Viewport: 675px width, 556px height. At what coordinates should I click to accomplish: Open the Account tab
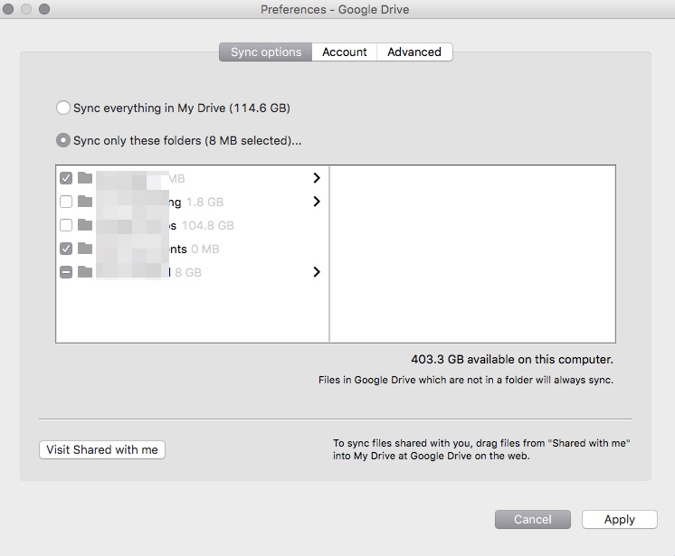(x=345, y=52)
